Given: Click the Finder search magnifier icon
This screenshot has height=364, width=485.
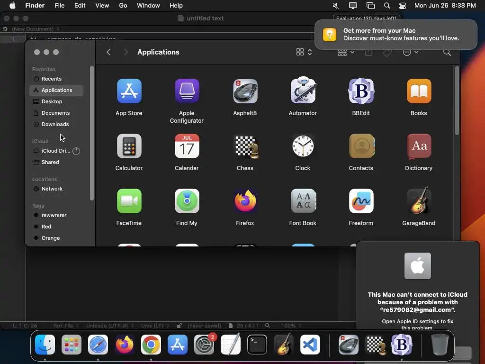Looking at the screenshot, I should click(447, 52).
